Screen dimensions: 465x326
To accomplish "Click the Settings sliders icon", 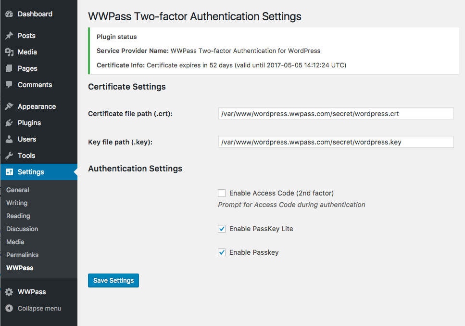I will (x=9, y=171).
